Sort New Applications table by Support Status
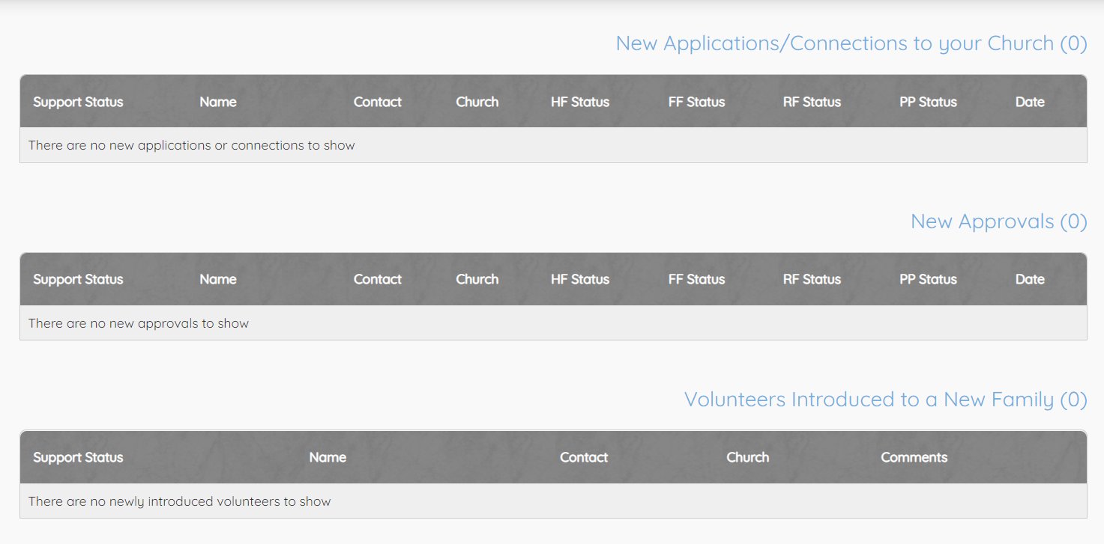This screenshot has height=544, width=1104. 78,102
